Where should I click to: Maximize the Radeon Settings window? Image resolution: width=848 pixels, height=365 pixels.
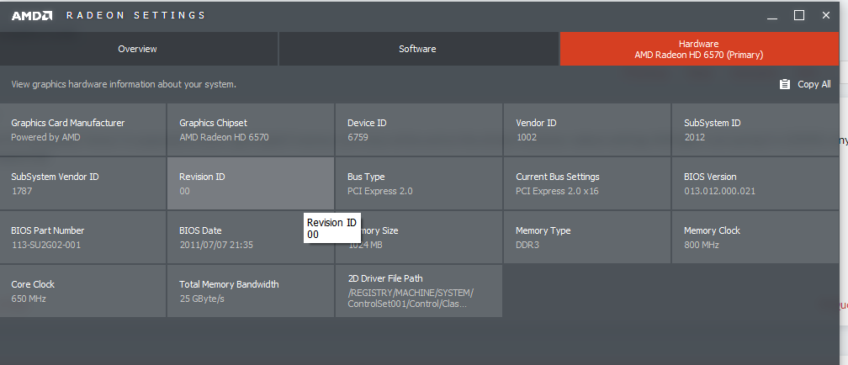click(x=799, y=16)
